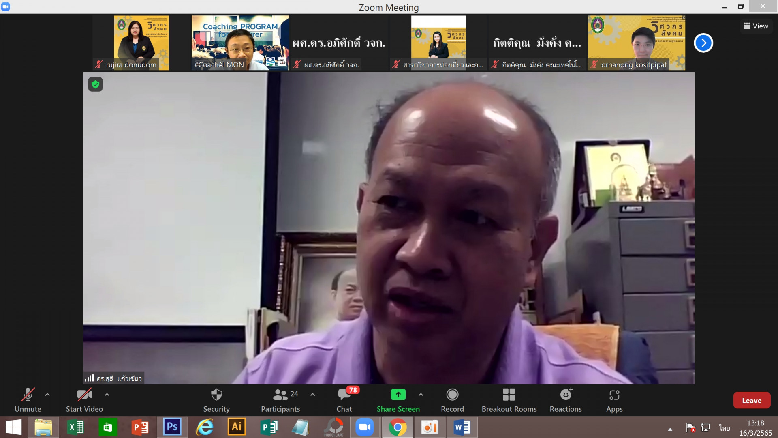Open the notepad-like taskbar app icon

coord(301,427)
